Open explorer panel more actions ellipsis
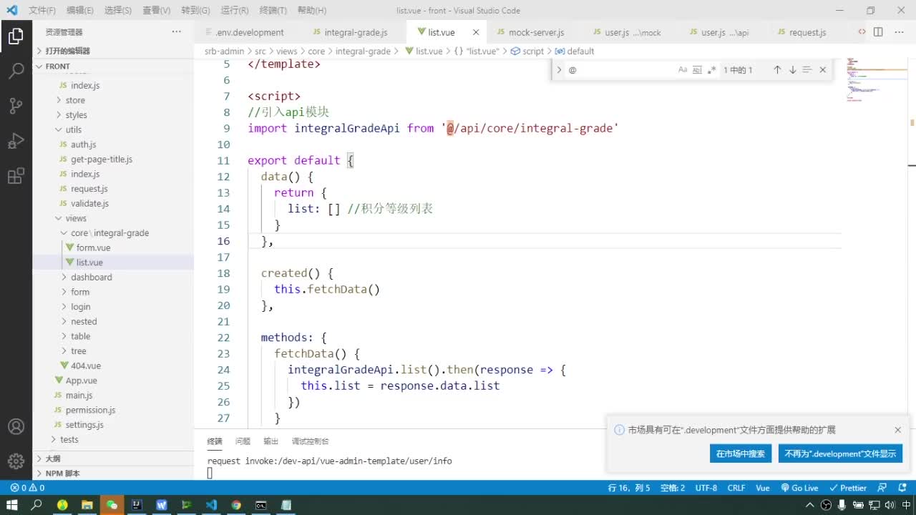 pyautogui.click(x=177, y=32)
